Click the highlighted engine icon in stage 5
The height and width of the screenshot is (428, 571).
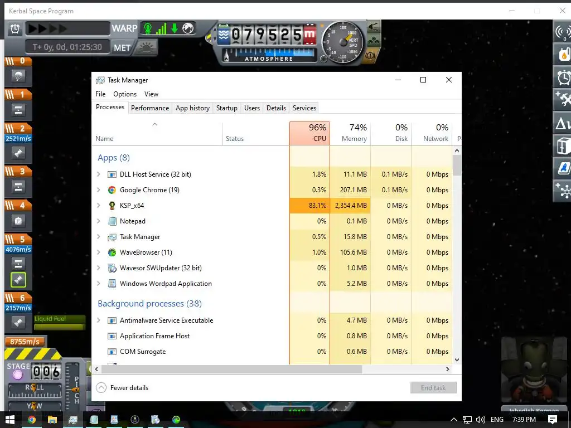(18, 280)
